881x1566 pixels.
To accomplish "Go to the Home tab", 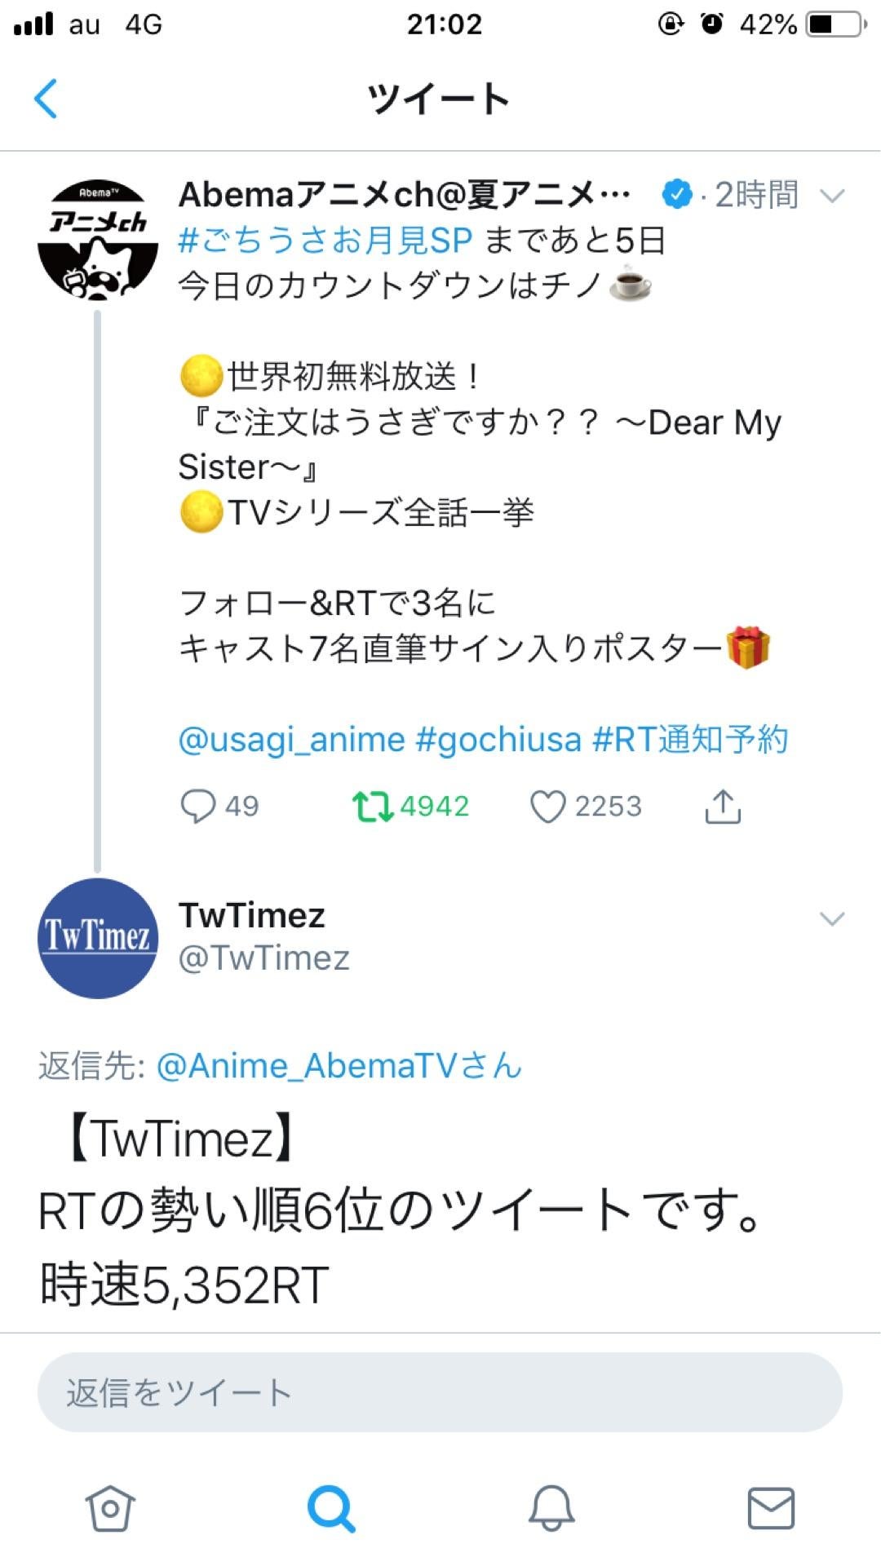I will pos(110,1508).
